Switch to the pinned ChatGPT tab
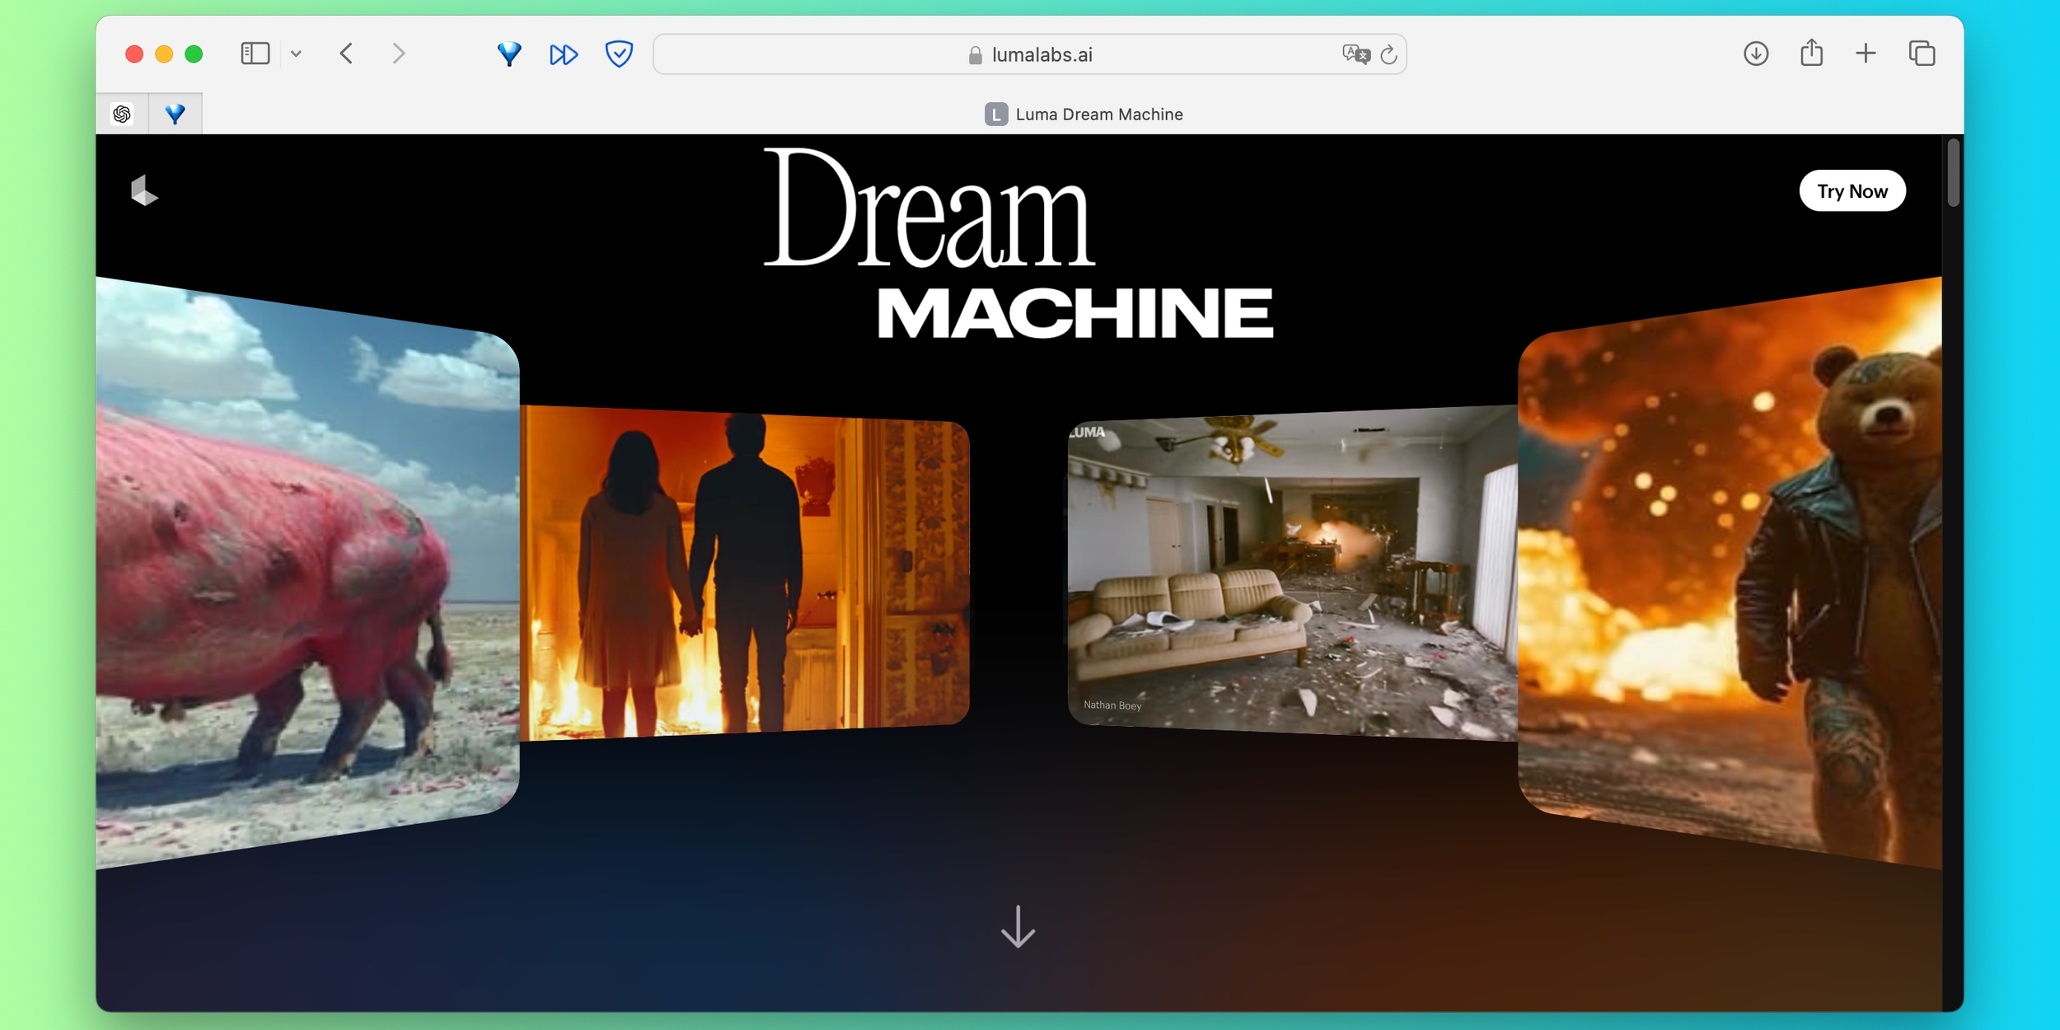This screenshot has width=2060, height=1030. [x=122, y=114]
